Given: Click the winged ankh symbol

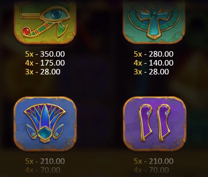Looking at the screenshot, I should pos(154,22).
